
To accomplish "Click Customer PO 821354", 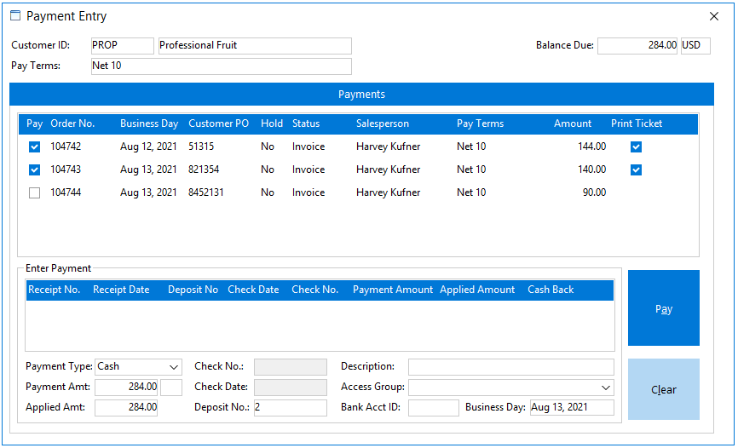I will pos(204,169).
